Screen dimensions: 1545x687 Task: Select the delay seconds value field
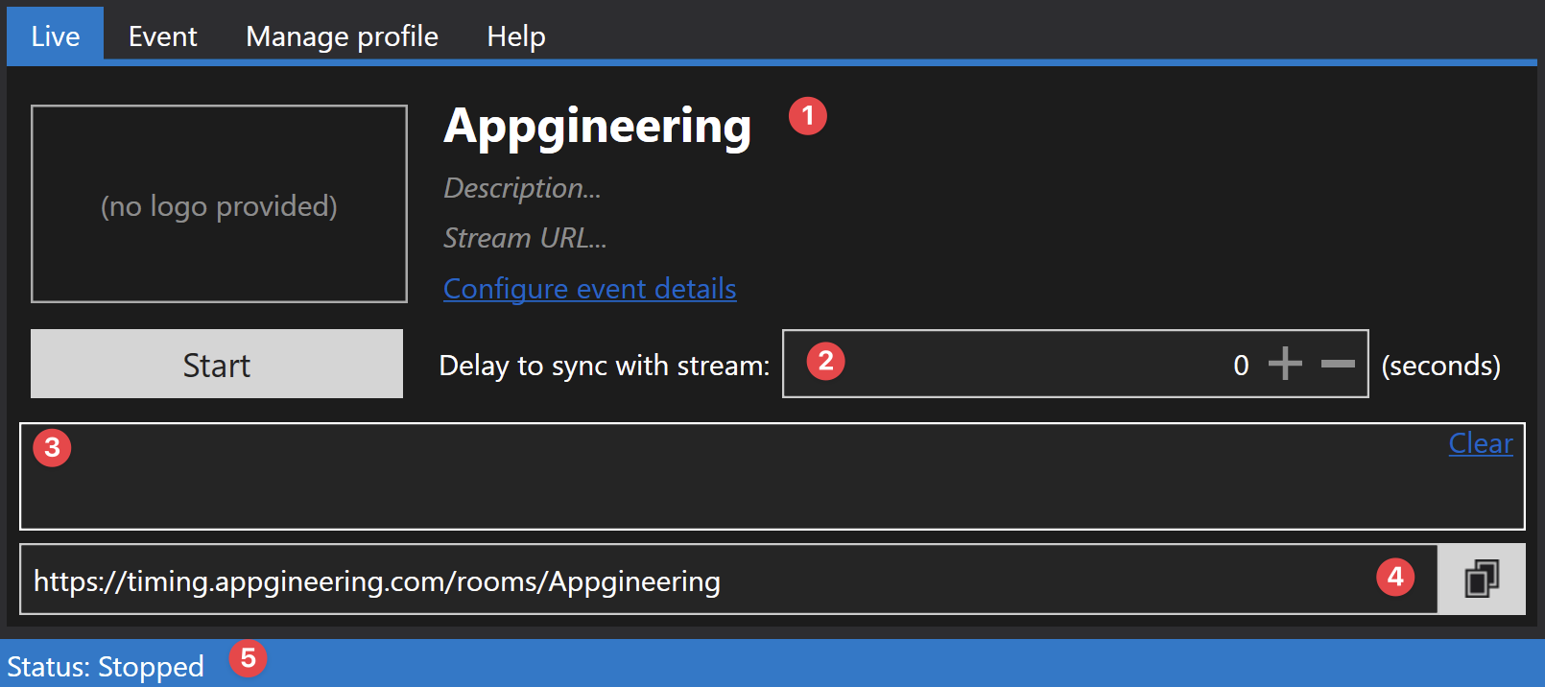coord(1075,364)
